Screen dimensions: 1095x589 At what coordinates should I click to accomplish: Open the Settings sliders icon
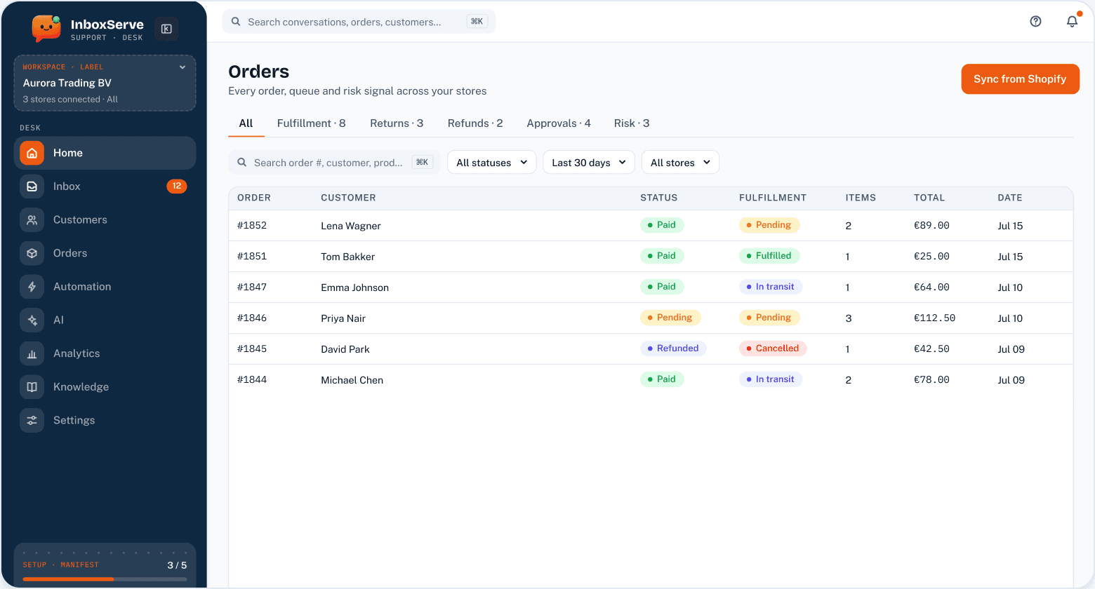coord(32,421)
